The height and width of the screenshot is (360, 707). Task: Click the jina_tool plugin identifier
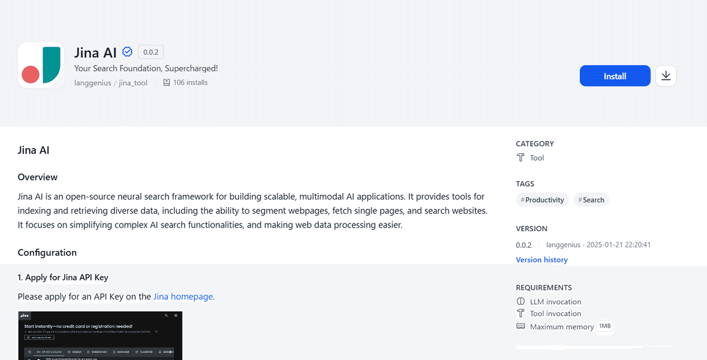pyautogui.click(x=133, y=83)
